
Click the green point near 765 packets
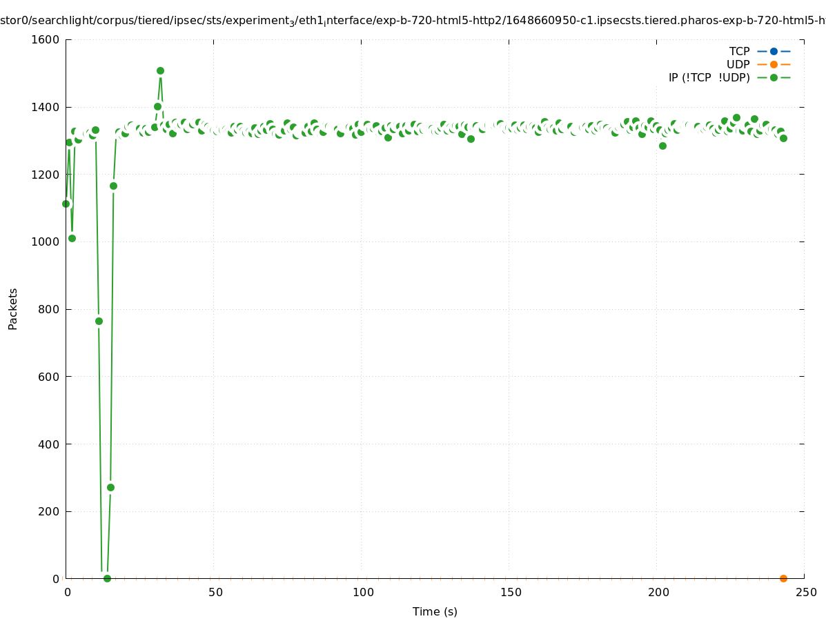point(99,321)
